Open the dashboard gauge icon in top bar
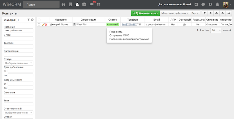The image size is (234, 119). pos(64,4)
